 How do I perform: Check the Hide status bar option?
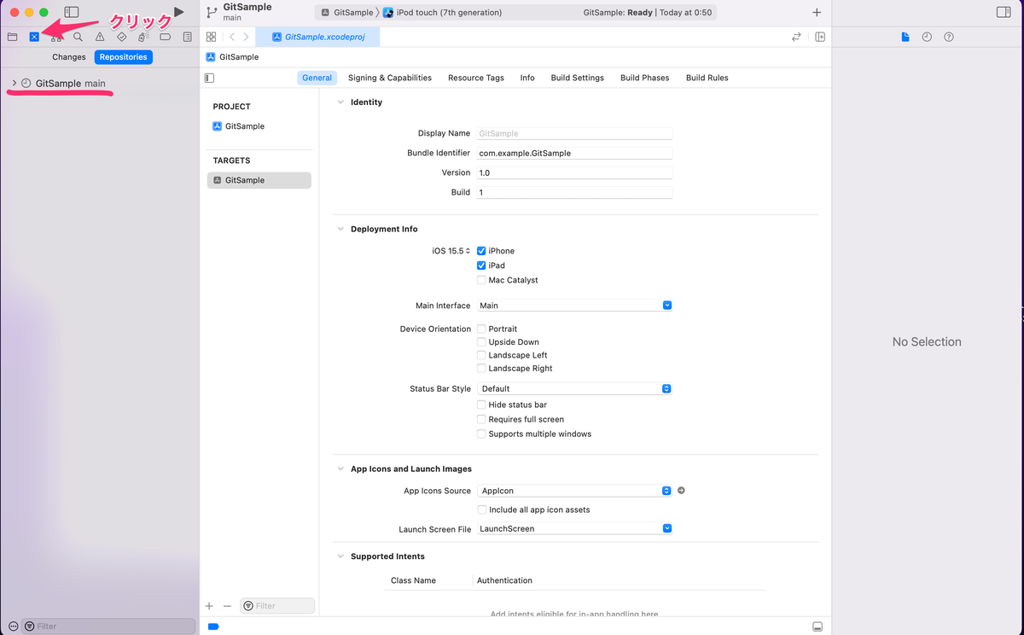pos(481,405)
